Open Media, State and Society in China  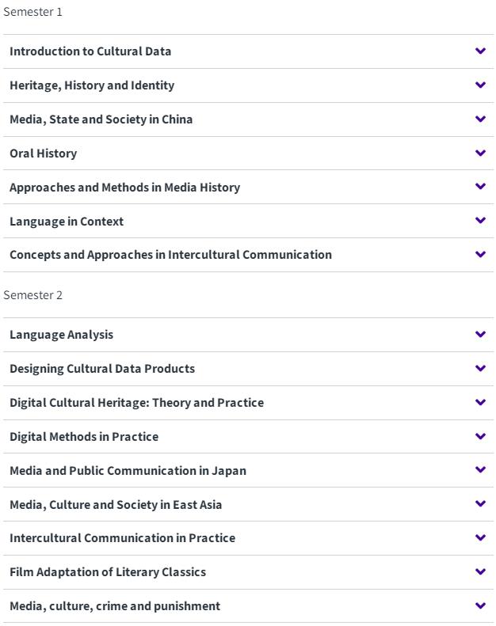101,120
